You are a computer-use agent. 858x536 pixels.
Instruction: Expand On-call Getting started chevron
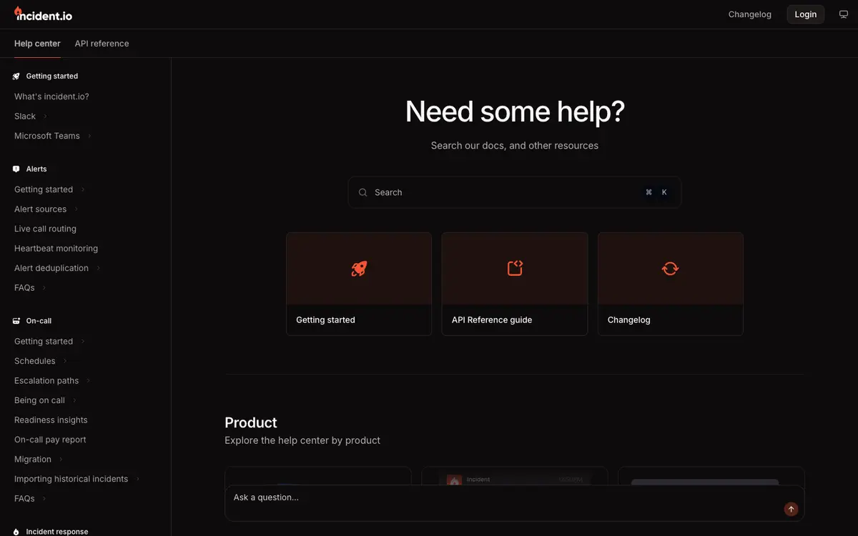[x=83, y=342]
